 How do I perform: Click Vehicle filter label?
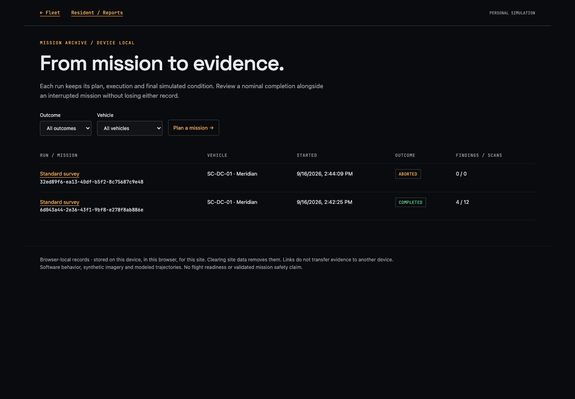pyautogui.click(x=105, y=115)
